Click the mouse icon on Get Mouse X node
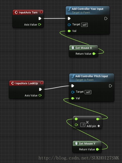 [x=73, y=48]
